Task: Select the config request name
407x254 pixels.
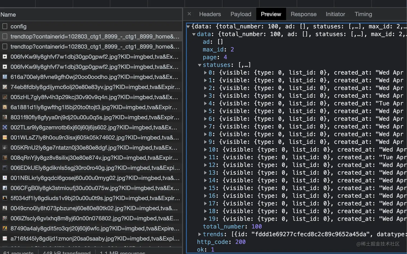Action: click(x=19, y=26)
